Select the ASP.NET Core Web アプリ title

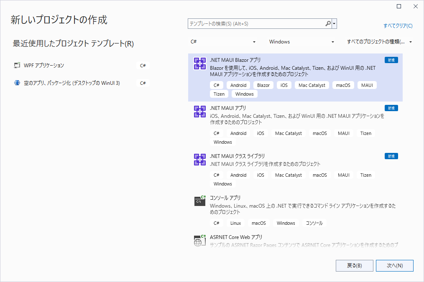236,237
